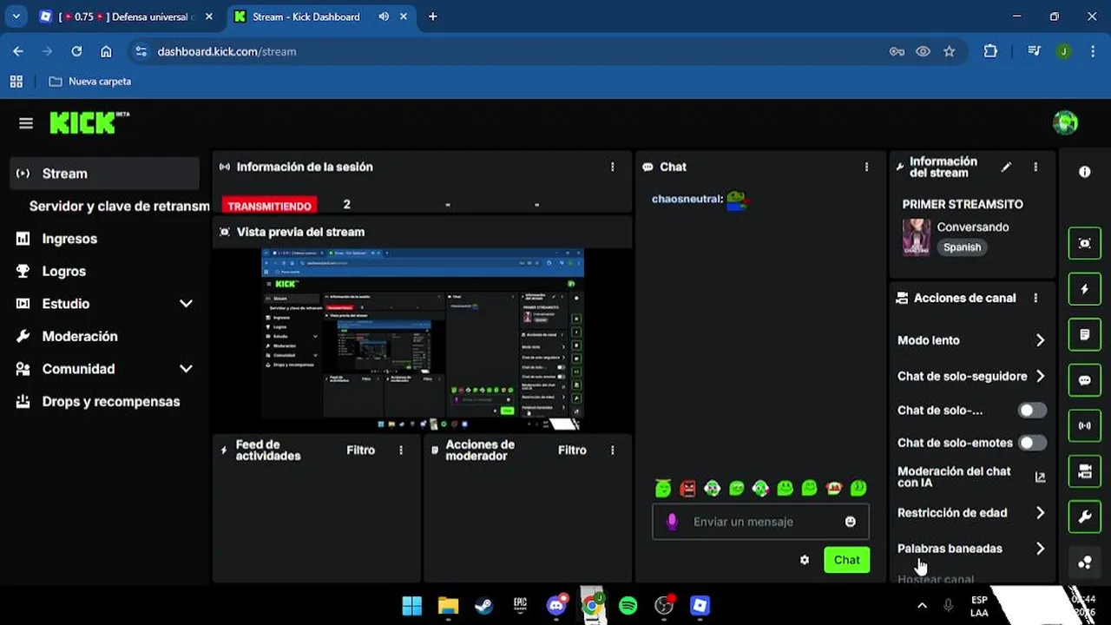Click the Spanish language tag
Image resolution: width=1111 pixels, height=625 pixels.
(x=962, y=247)
